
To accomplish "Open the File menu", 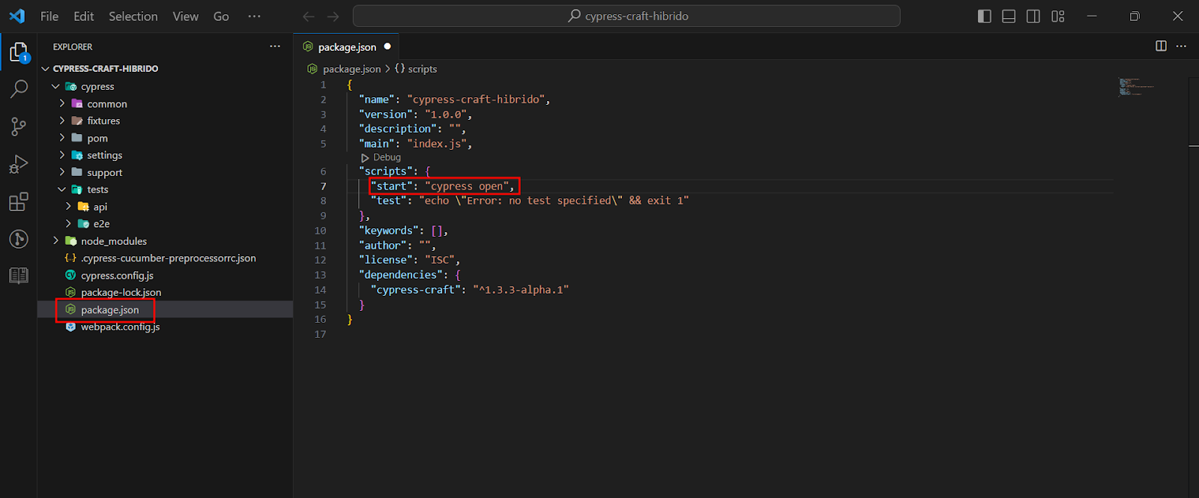I will [x=49, y=16].
